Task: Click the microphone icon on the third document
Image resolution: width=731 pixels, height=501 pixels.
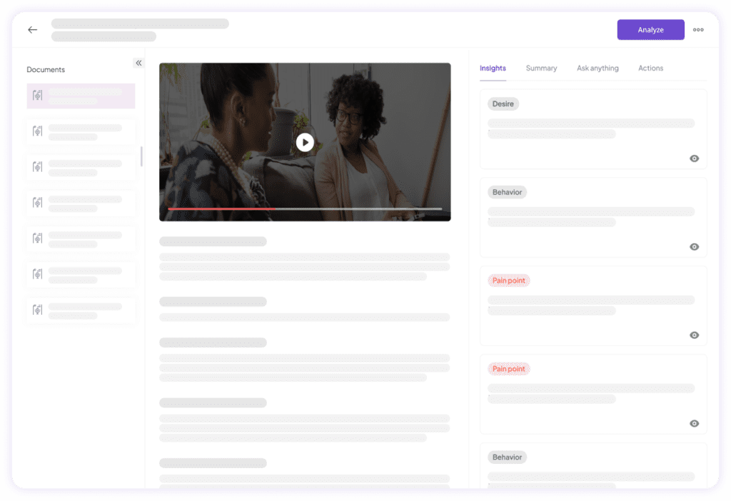Action: [36, 167]
